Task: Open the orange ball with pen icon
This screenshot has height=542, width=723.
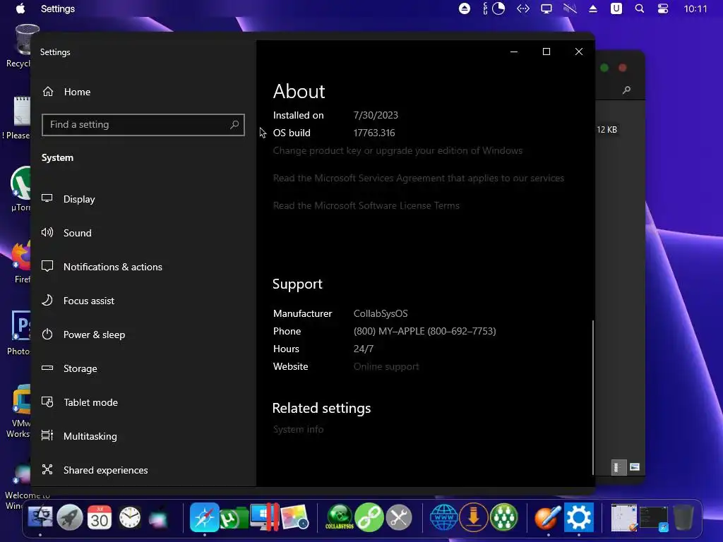Action: coord(548,517)
